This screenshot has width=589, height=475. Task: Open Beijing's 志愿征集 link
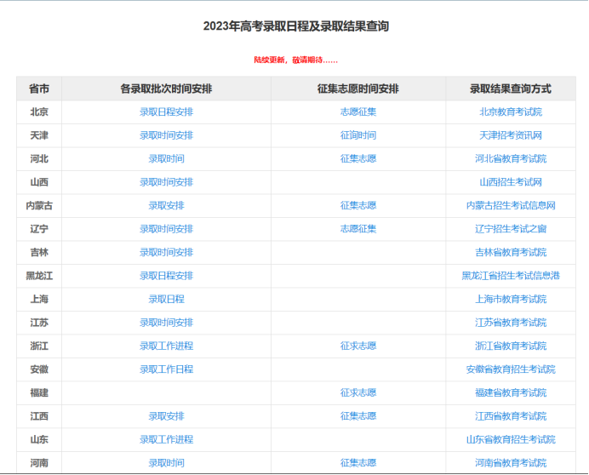358,112
